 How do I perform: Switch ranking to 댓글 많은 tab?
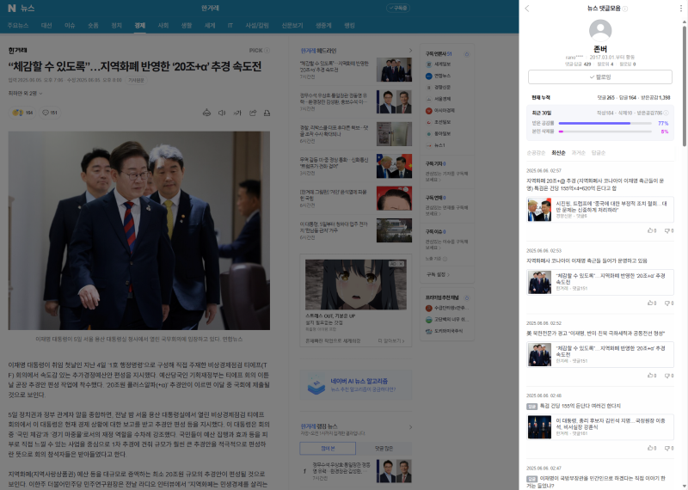[x=384, y=449]
